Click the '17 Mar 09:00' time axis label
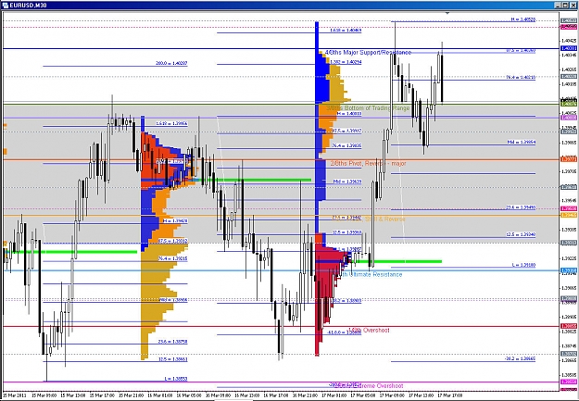579x401 pixels. pyautogui.click(x=392, y=395)
